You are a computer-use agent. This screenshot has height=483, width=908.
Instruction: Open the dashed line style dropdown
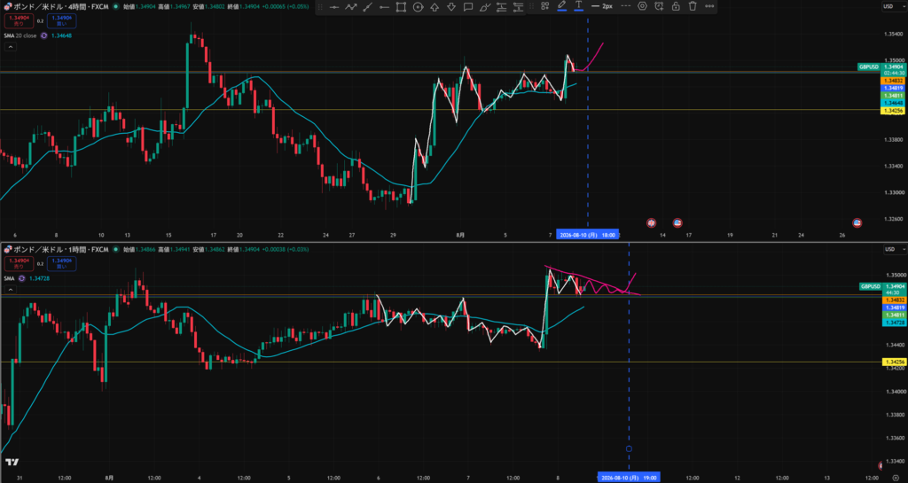tap(625, 6)
